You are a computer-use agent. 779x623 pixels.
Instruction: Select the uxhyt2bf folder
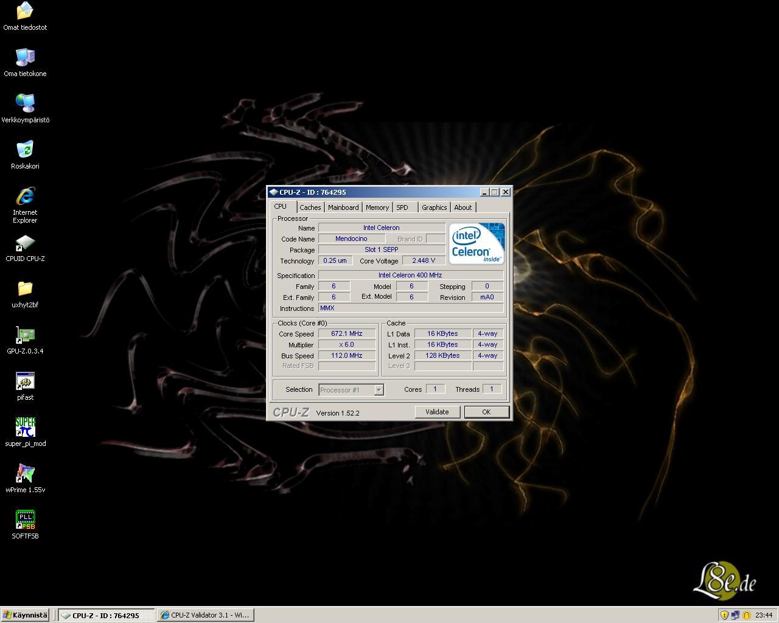[25, 293]
